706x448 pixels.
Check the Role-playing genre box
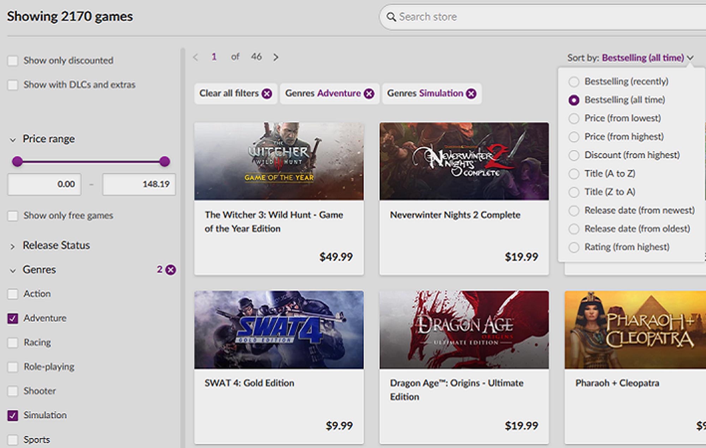tap(13, 367)
